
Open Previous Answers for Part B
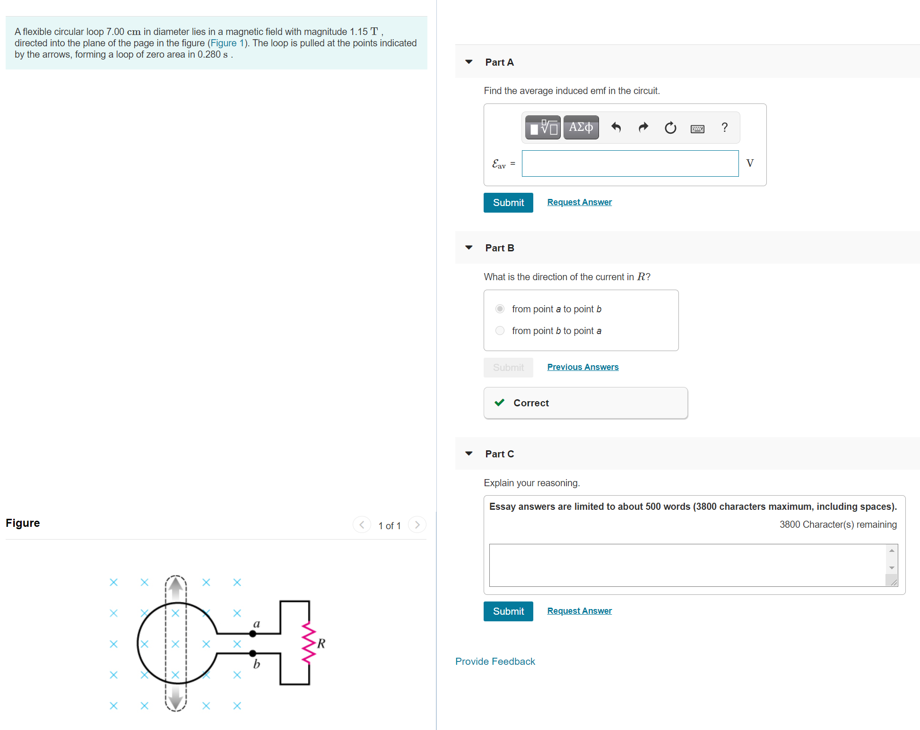point(582,367)
